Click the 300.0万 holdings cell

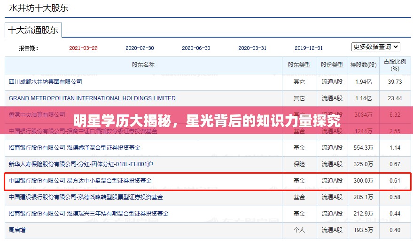[x=364, y=181]
